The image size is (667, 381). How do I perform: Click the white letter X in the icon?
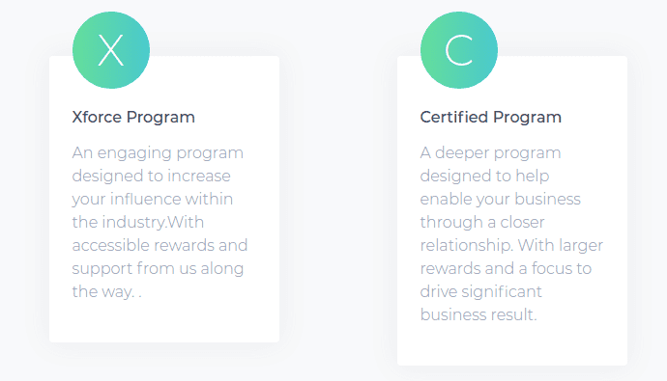[x=111, y=50]
